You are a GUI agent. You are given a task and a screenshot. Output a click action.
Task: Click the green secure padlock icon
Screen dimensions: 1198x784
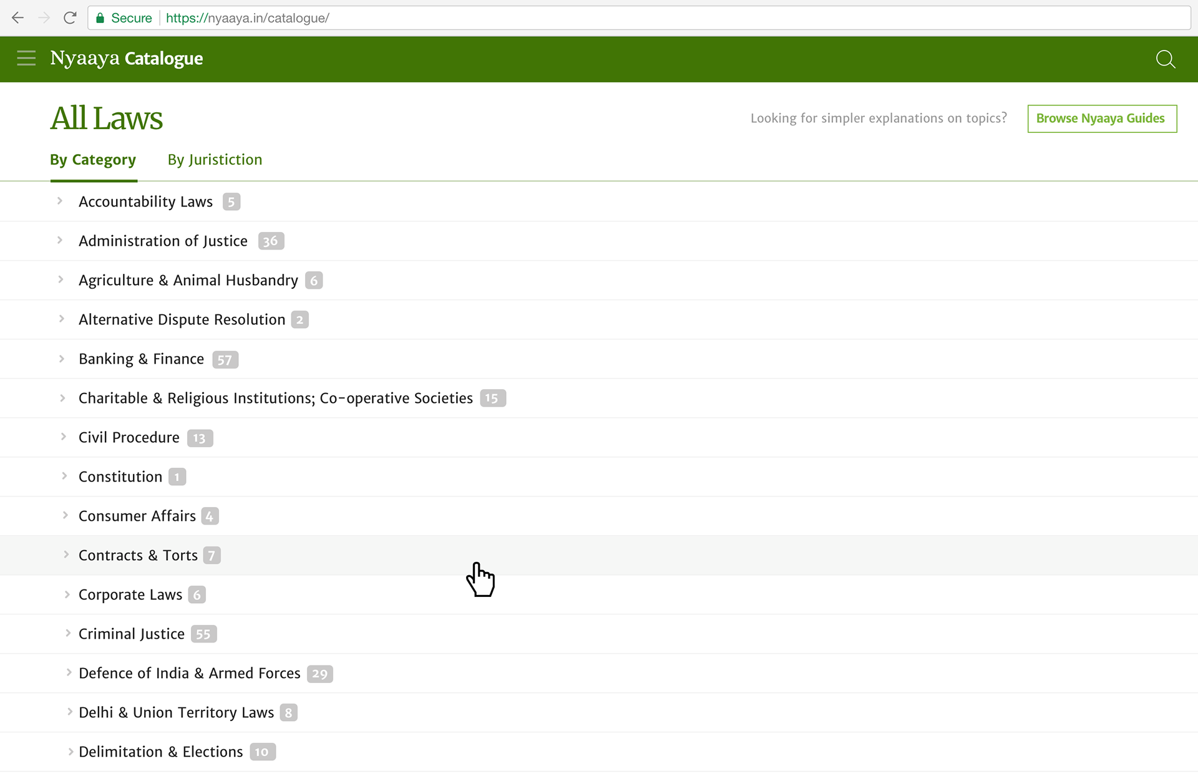click(100, 18)
